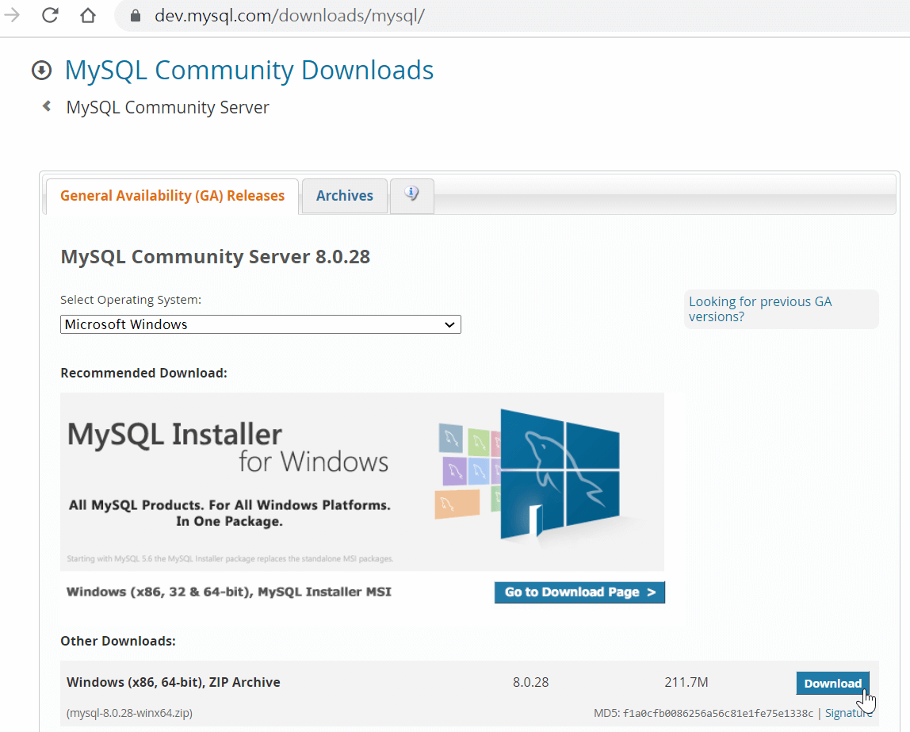Click the 8.0.28 version cell

point(530,682)
